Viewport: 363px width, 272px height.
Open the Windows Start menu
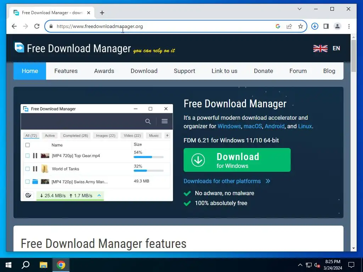pyautogui.click(x=9, y=265)
